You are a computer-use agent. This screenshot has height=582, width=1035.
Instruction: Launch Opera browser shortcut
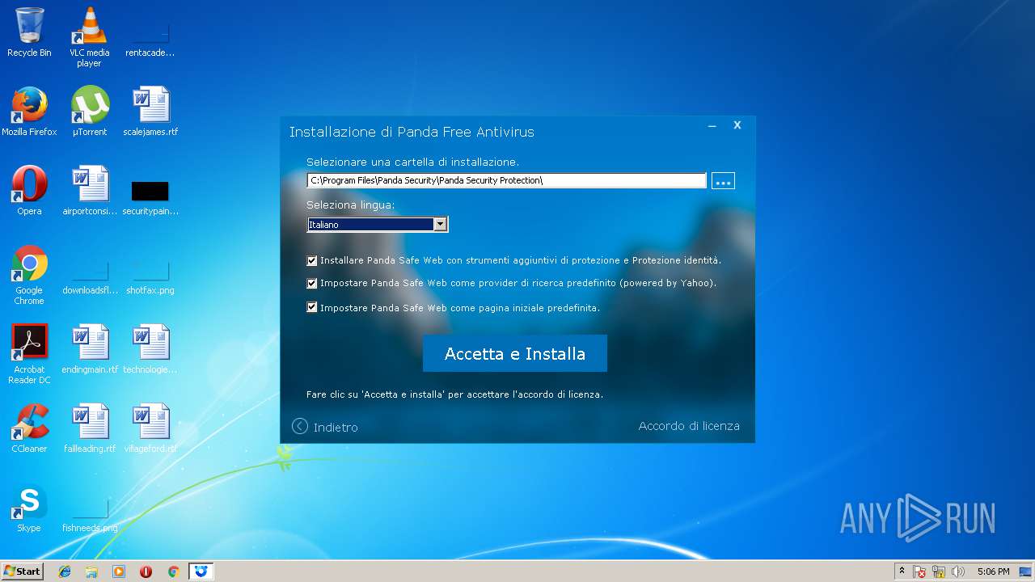coord(29,191)
